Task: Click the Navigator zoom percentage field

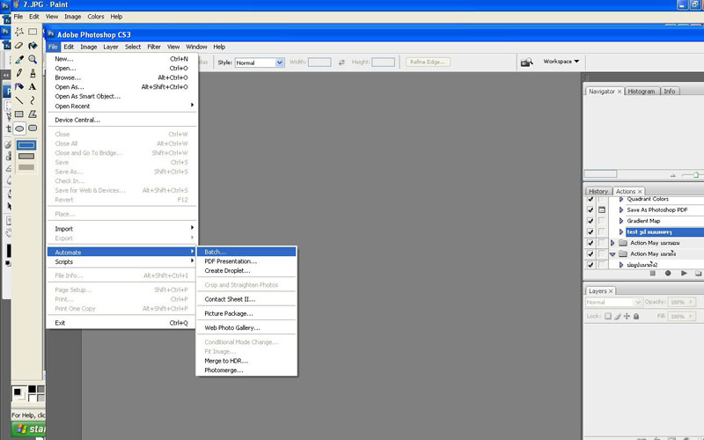Action: [601, 174]
